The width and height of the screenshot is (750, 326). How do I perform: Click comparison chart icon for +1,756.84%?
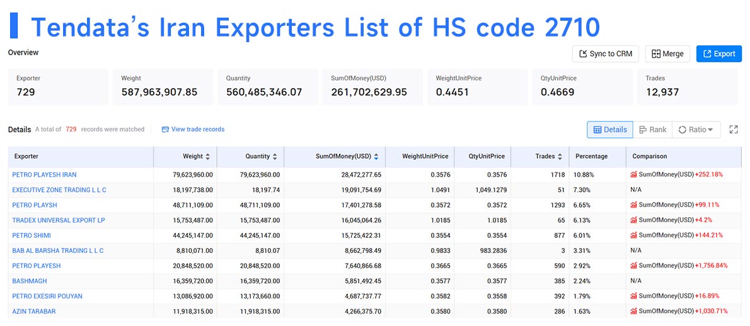pos(634,266)
